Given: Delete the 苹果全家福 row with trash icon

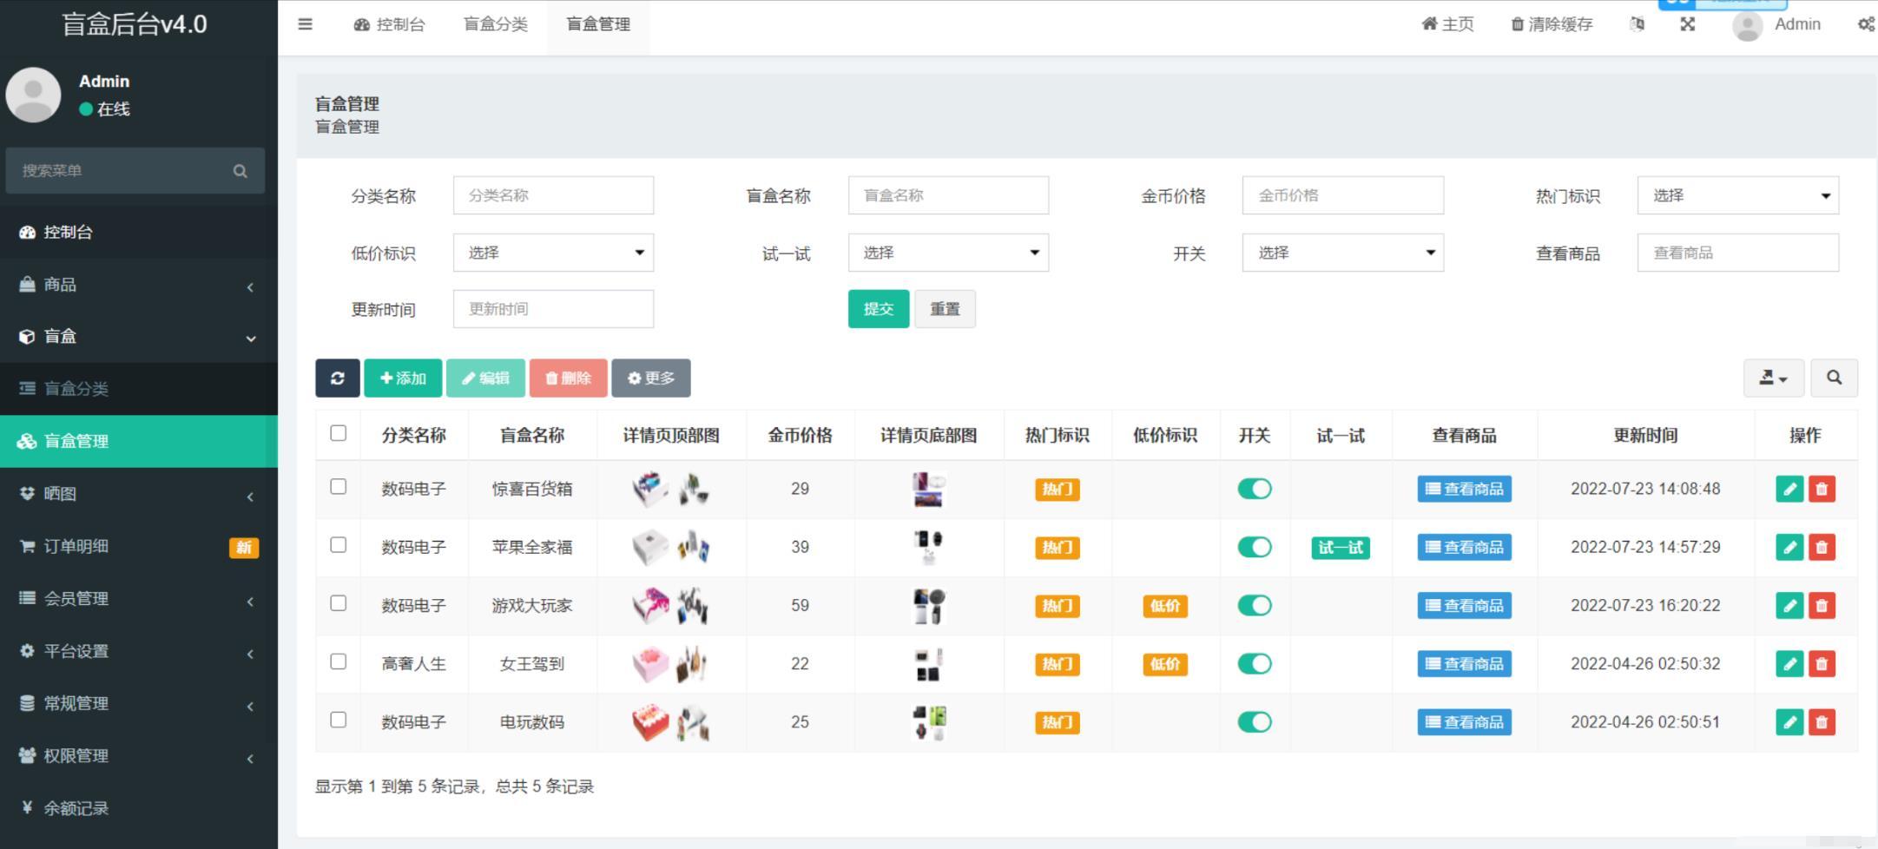Looking at the screenshot, I should [1822, 547].
